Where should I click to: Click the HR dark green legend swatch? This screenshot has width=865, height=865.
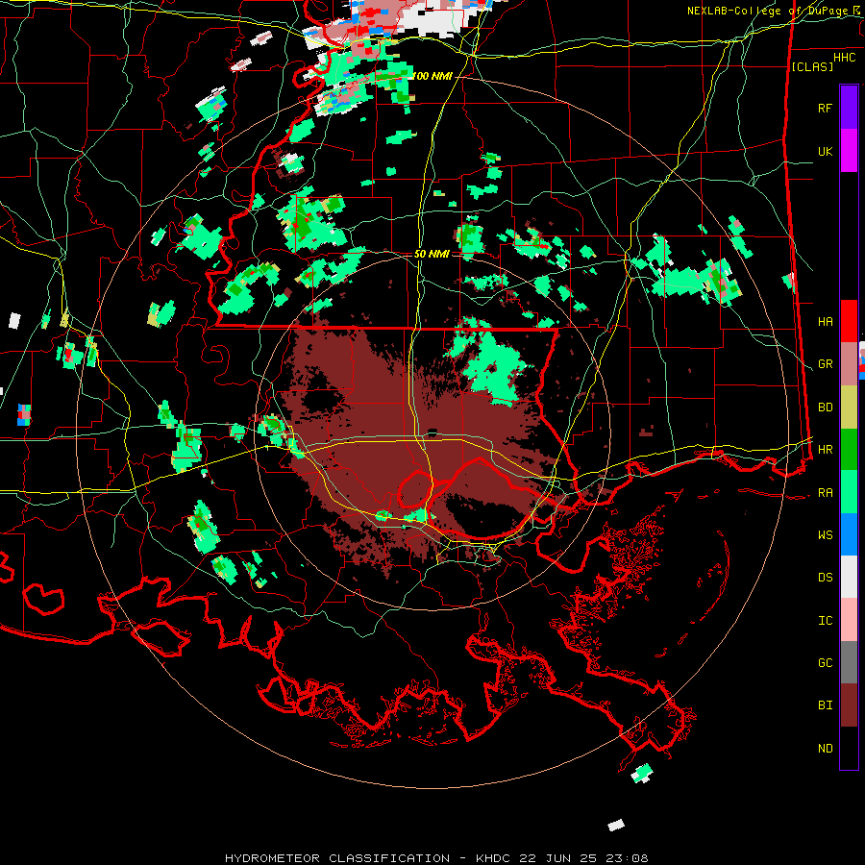coord(849,450)
